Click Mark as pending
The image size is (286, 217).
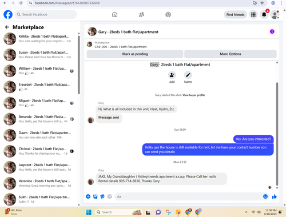(x=135, y=54)
